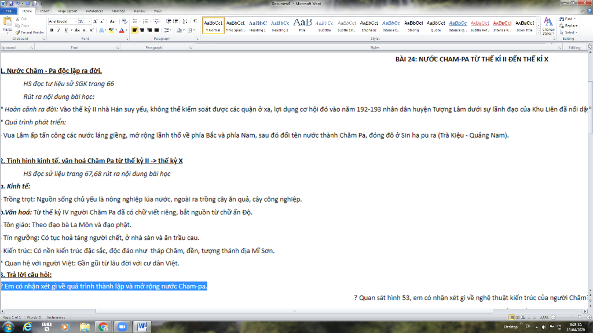Open font size dropdown showing 11

(x=89, y=21)
